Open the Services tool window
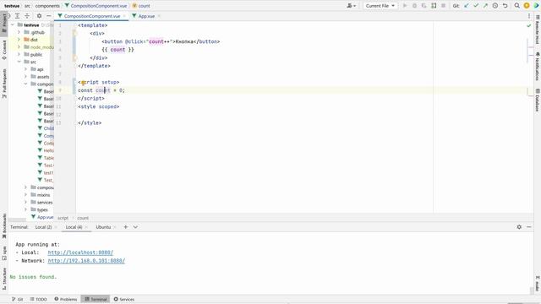Image resolution: width=541 pixels, height=304 pixels. pyautogui.click(x=124, y=299)
